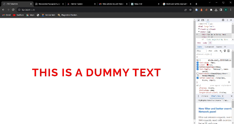Collapse the body element node
Viewport: 234px width, 124px height.
pos(199,32)
